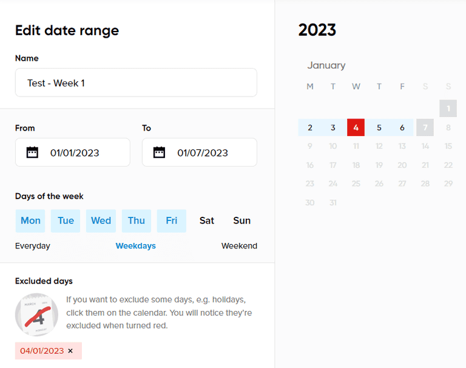Deselect the Fri day chip
Image resolution: width=466 pixels, height=368 pixels.
click(x=172, y=220)
